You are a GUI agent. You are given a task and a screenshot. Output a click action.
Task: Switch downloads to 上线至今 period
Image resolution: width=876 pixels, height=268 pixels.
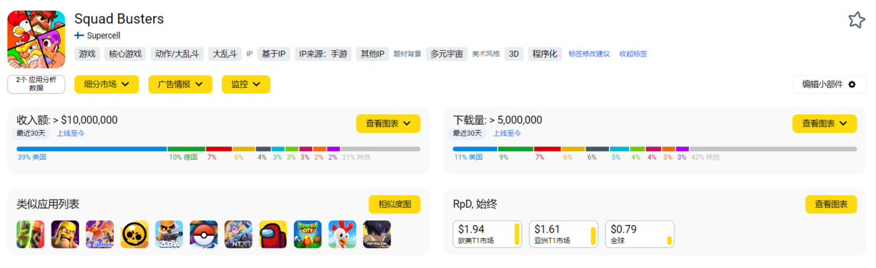[x=507, y=133]
